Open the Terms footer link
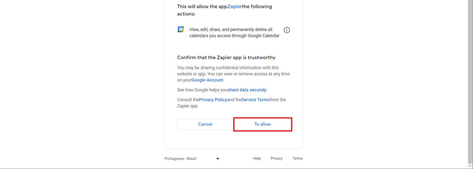Image resolution: width=473 pixels, height=169 pixels. coord(297,158)
